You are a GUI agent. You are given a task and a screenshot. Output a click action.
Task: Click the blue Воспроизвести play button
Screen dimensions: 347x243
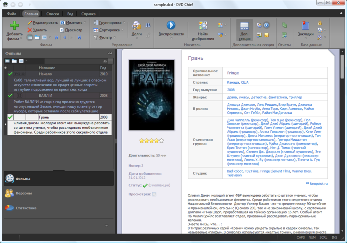point(171,29)
